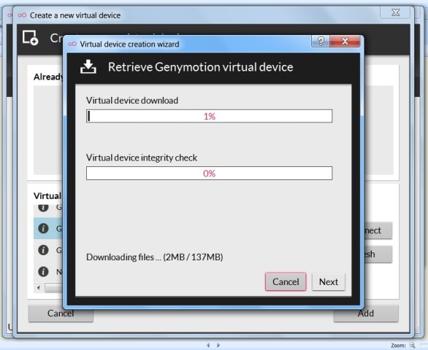Click the Virtual device integrity check progress bar

pyautogui.click(x=209, y=173)
